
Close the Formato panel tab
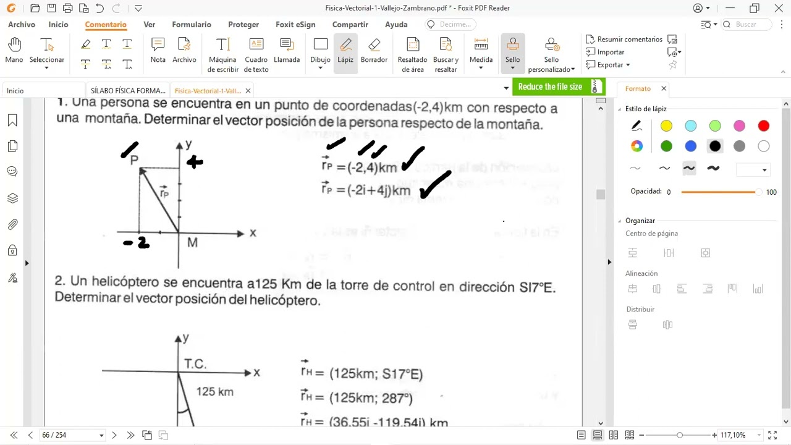coord(664,89)
